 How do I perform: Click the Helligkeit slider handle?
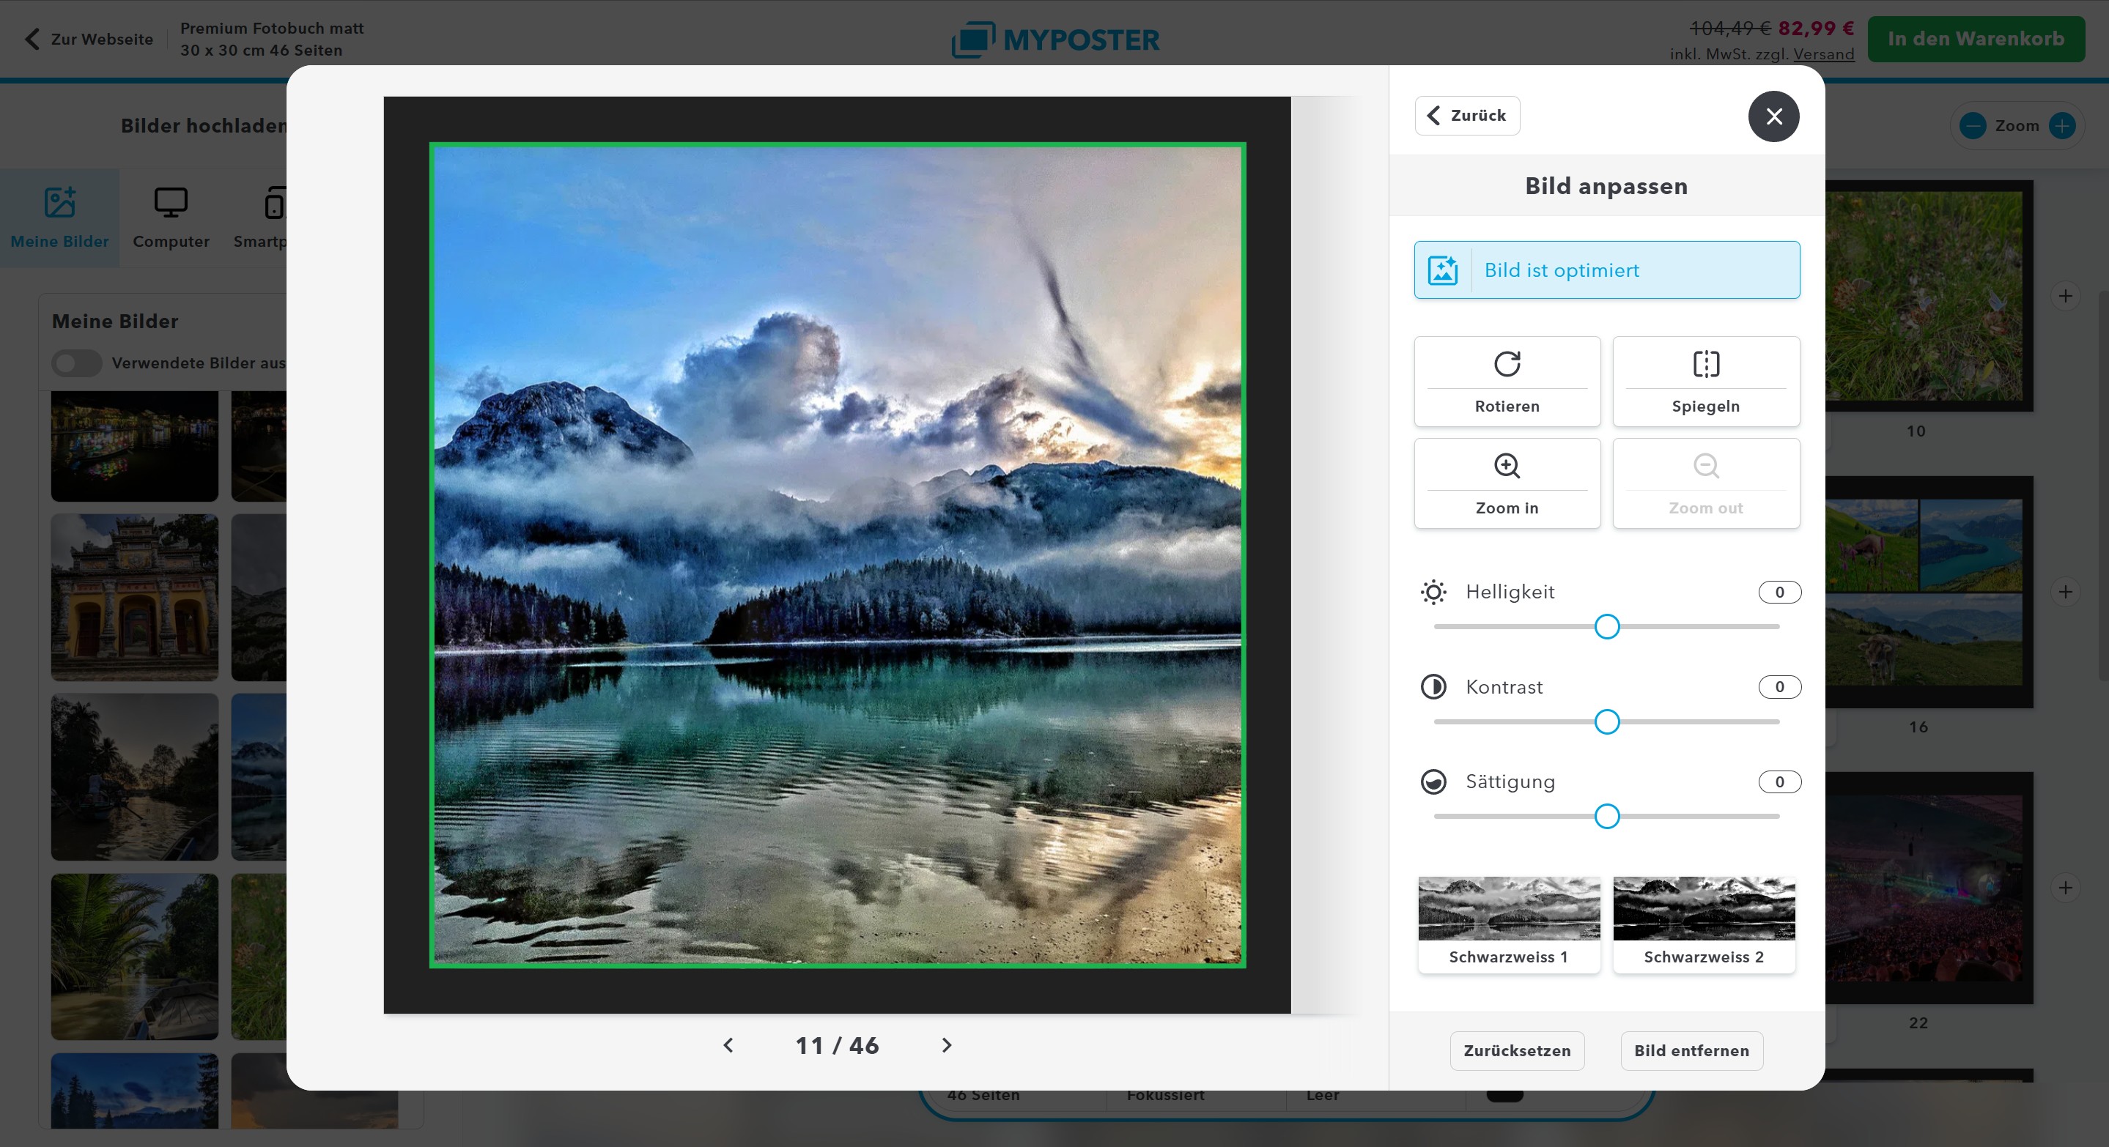(x=1606, y=628)
